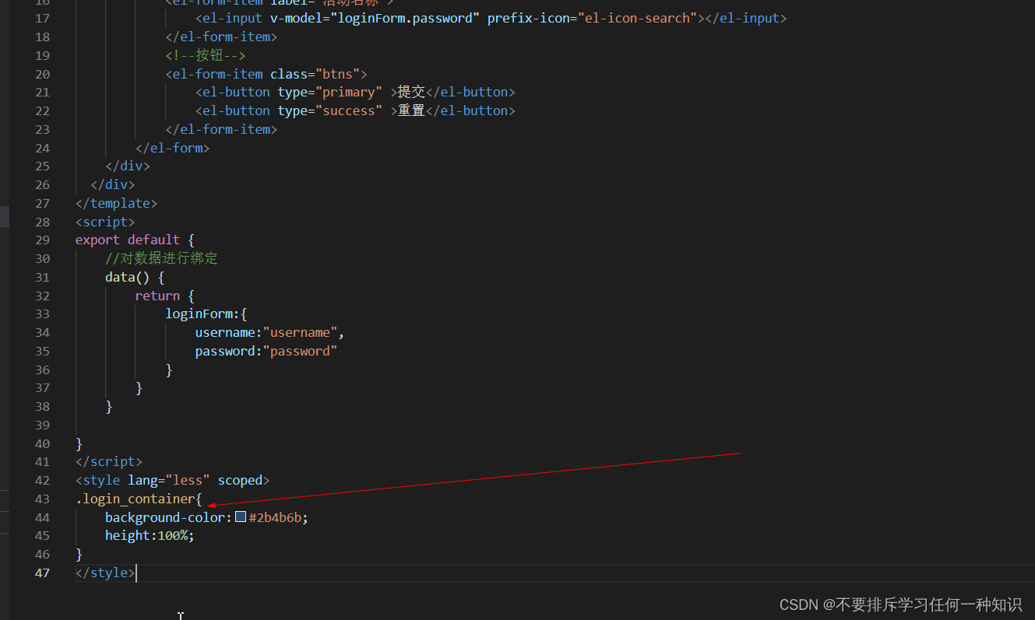Click the "100%" height value
Viewport: 1035px width, 620px height.
click(172, 536)
